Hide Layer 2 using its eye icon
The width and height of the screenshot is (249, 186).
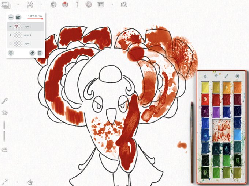[11, 35]
